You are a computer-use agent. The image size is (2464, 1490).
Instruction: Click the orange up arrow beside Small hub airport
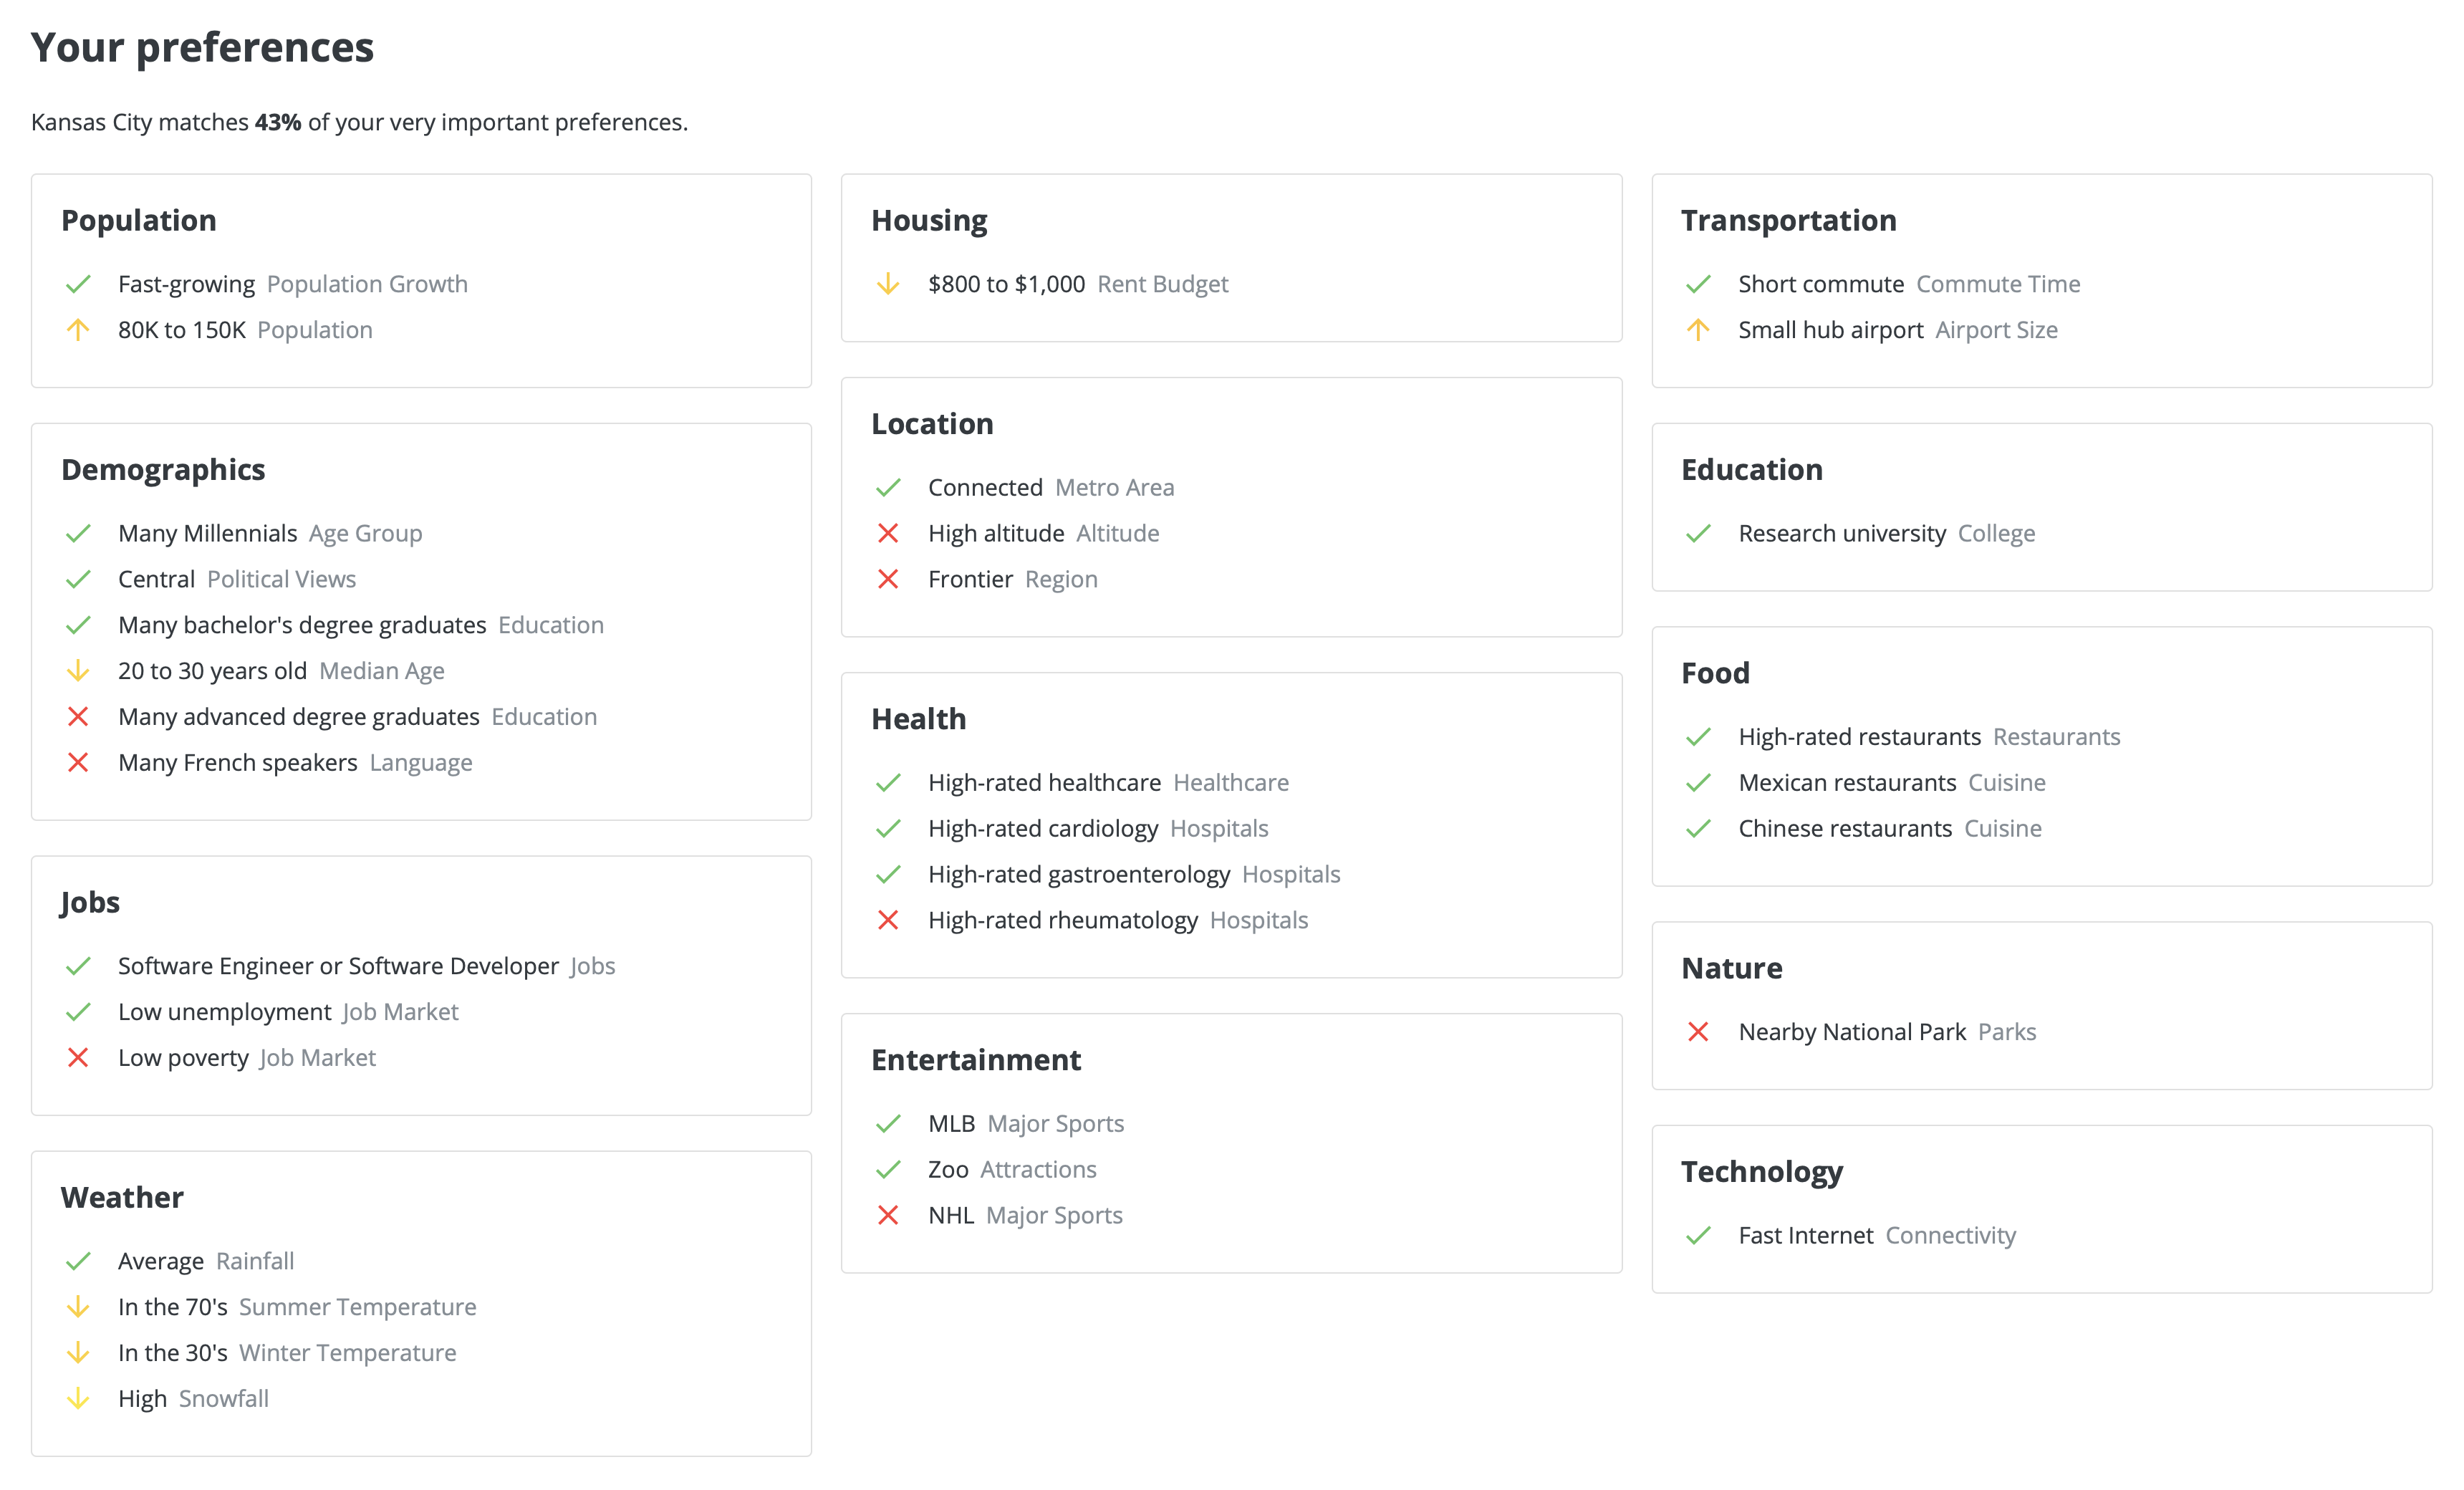point(1698,330)
